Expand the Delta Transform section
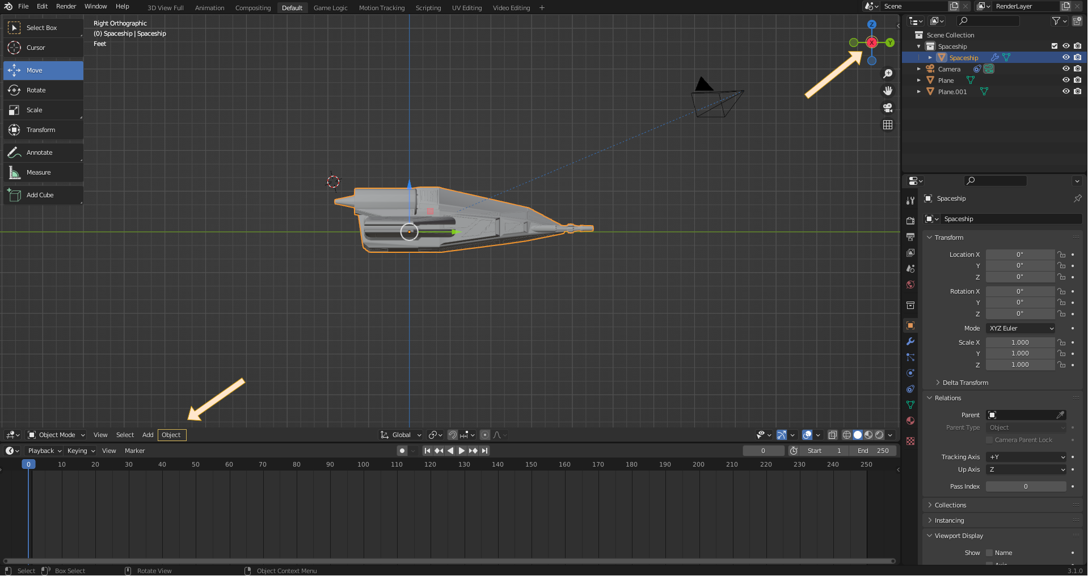Screen dimensions: 1088x576 965,383
